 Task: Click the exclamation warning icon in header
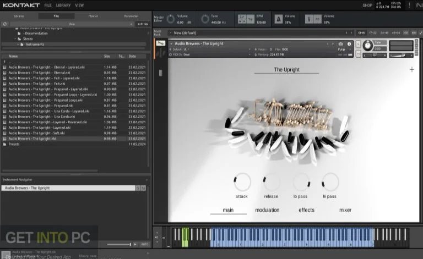(x=409, y=5)
